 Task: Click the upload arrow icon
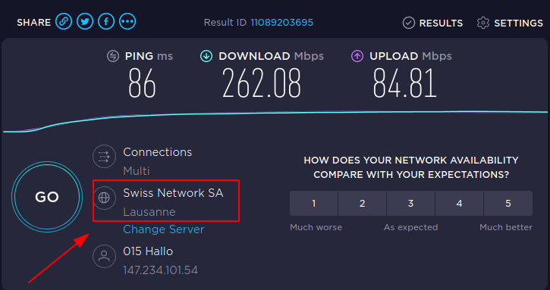(357, 56)
